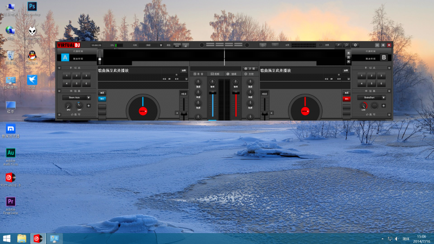434x244 pixels.
Task: Switch to the mixer tab (混音)
Action: coord(198,74)
